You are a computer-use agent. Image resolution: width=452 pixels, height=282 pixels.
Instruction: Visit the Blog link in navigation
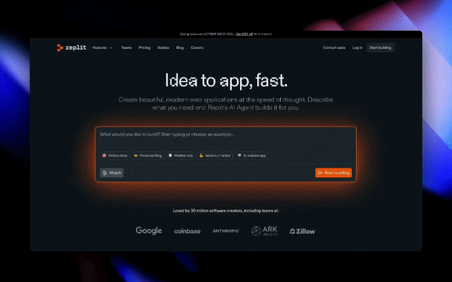tap(180, 48)
